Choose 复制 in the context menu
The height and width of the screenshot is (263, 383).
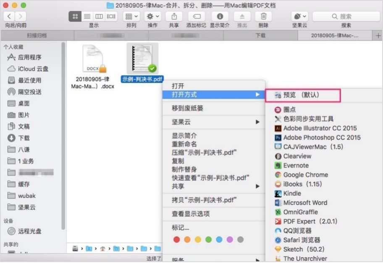point(214,161)
